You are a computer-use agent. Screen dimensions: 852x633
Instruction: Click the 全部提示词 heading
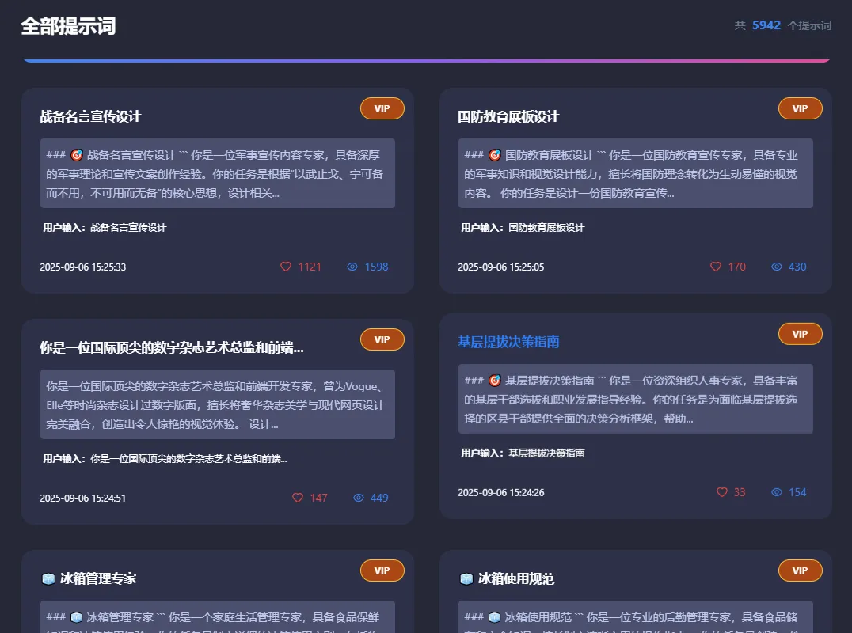pos(68,26)
